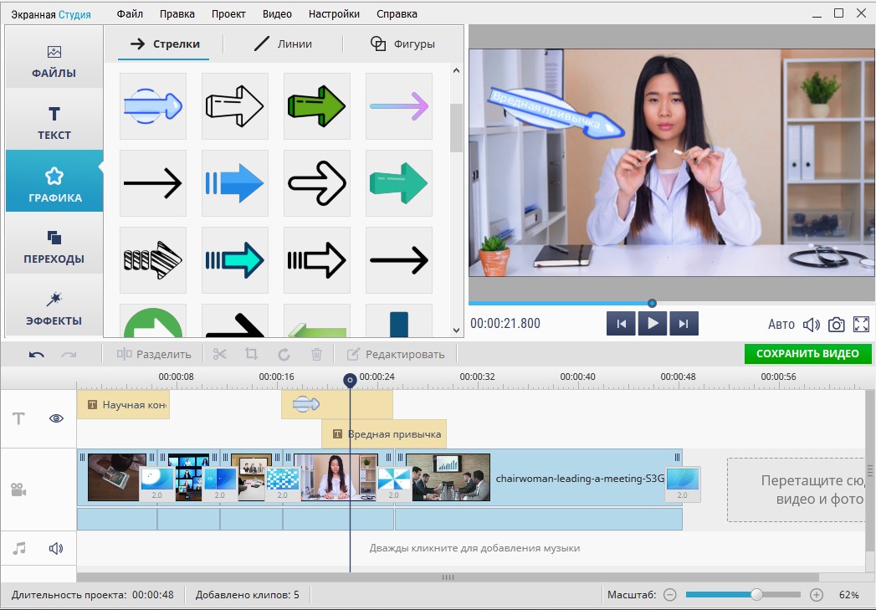Jump to next frame button
The width and height of the screenshot is (876, 610).
(x=684, y=324)
